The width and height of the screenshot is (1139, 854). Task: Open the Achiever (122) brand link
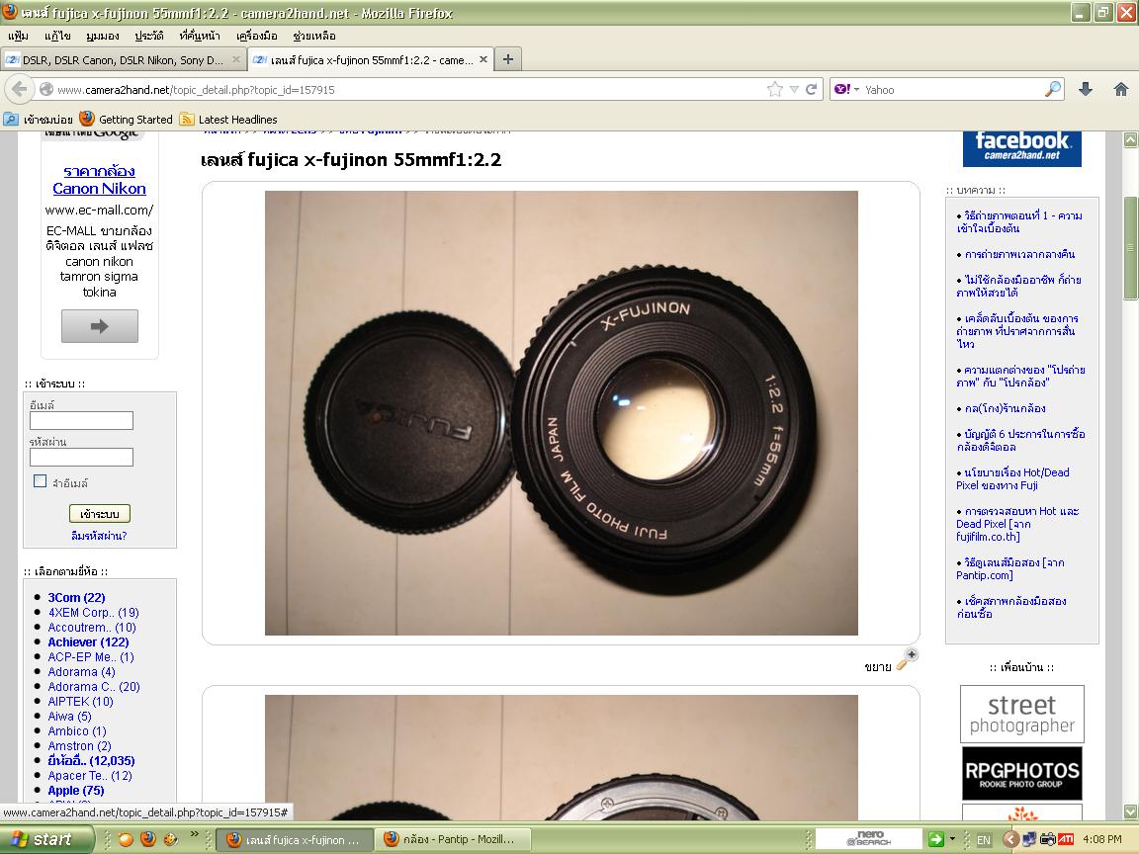pos(88,641)
